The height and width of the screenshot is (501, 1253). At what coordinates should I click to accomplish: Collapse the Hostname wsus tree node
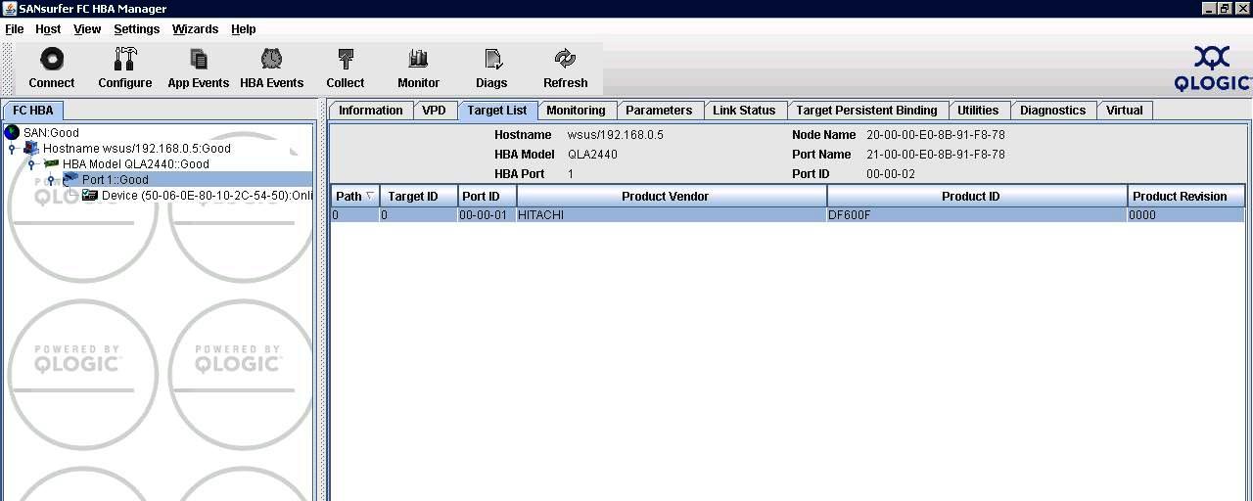point(12,149)
